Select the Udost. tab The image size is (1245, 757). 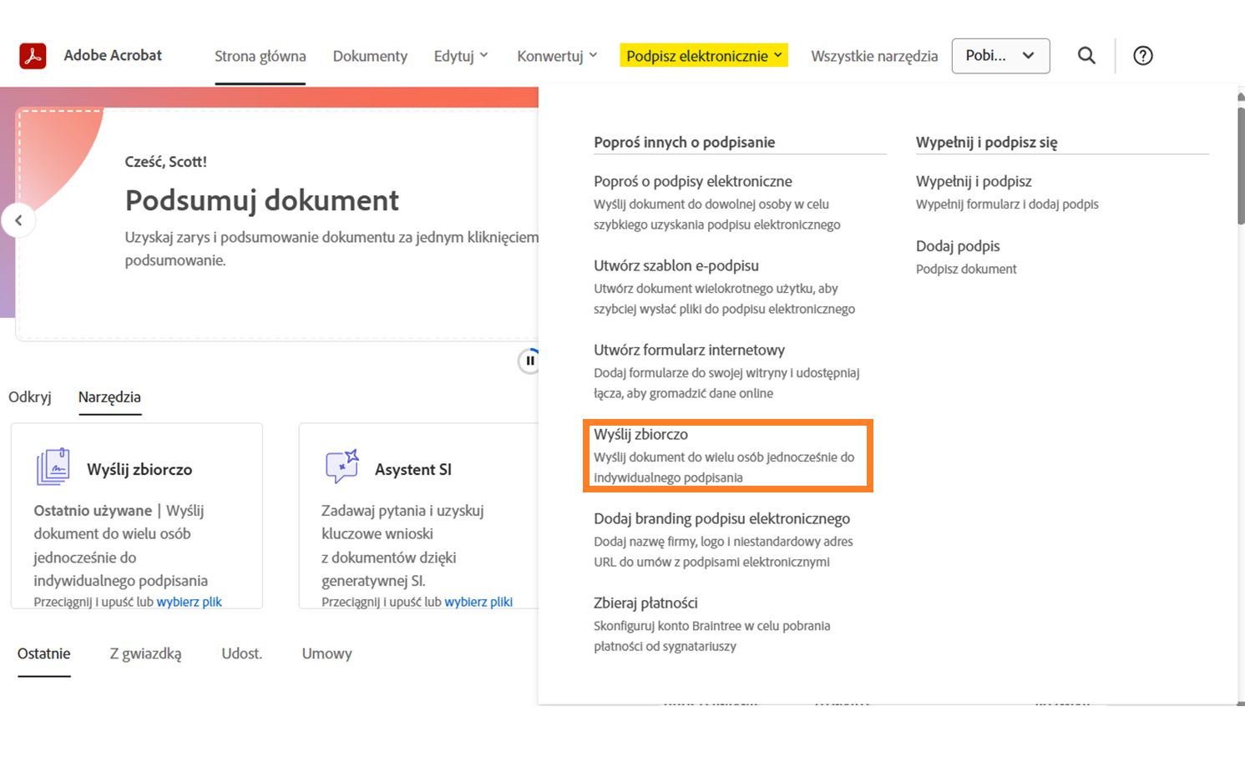click(242, 654)
